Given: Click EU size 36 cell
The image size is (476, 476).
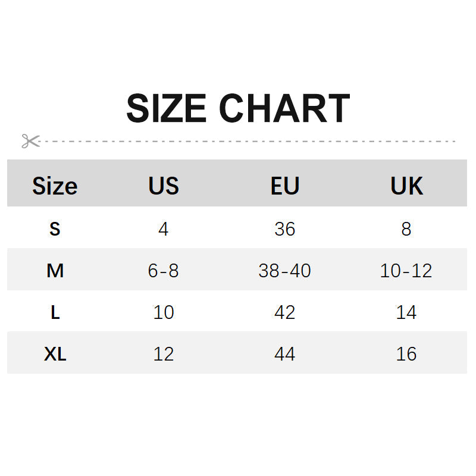Looking at the screenshot, I should pyautogui.click(x=284, y=229).
